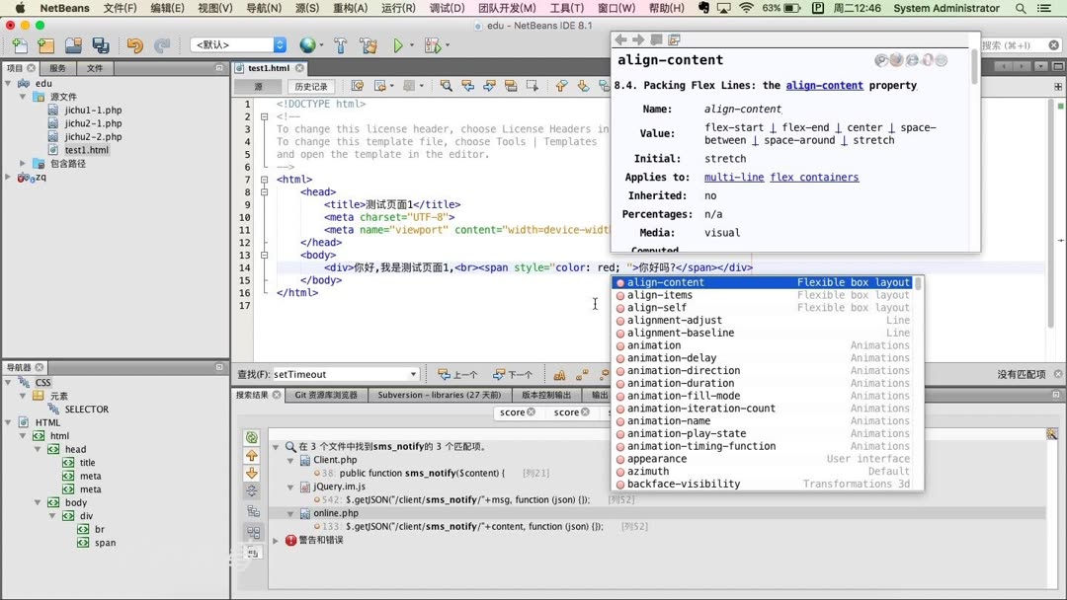The width and height of the screenshot is (1067, 600).
Task: Click the align-content hyperlink in the documentation popup
Action: click(x=825, y=85)
